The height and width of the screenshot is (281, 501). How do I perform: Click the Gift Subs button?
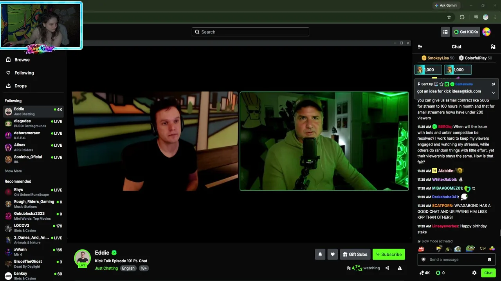(x=355, y=254)
